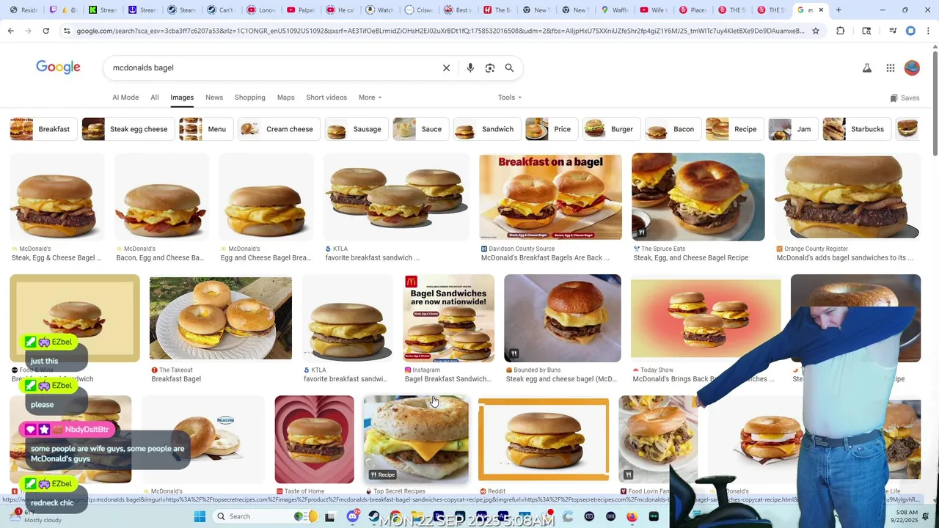The height and width of the screenshot is (528, 939).
Task: Open Top Secret Recipes bagel image
Action: [416, 439]
